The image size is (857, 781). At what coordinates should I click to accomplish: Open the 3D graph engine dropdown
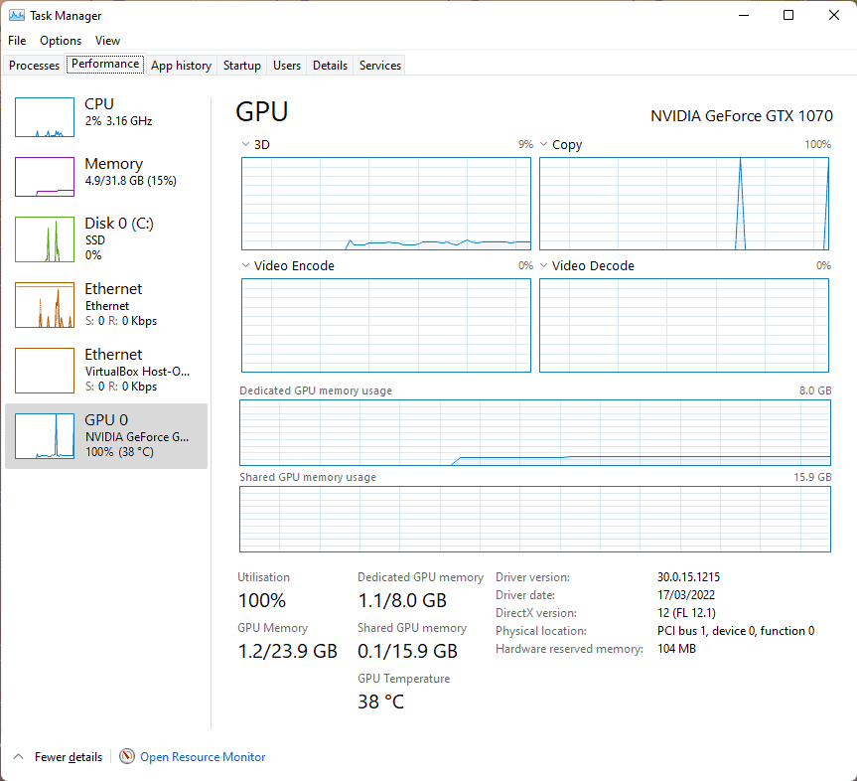(x=245, y=144)
